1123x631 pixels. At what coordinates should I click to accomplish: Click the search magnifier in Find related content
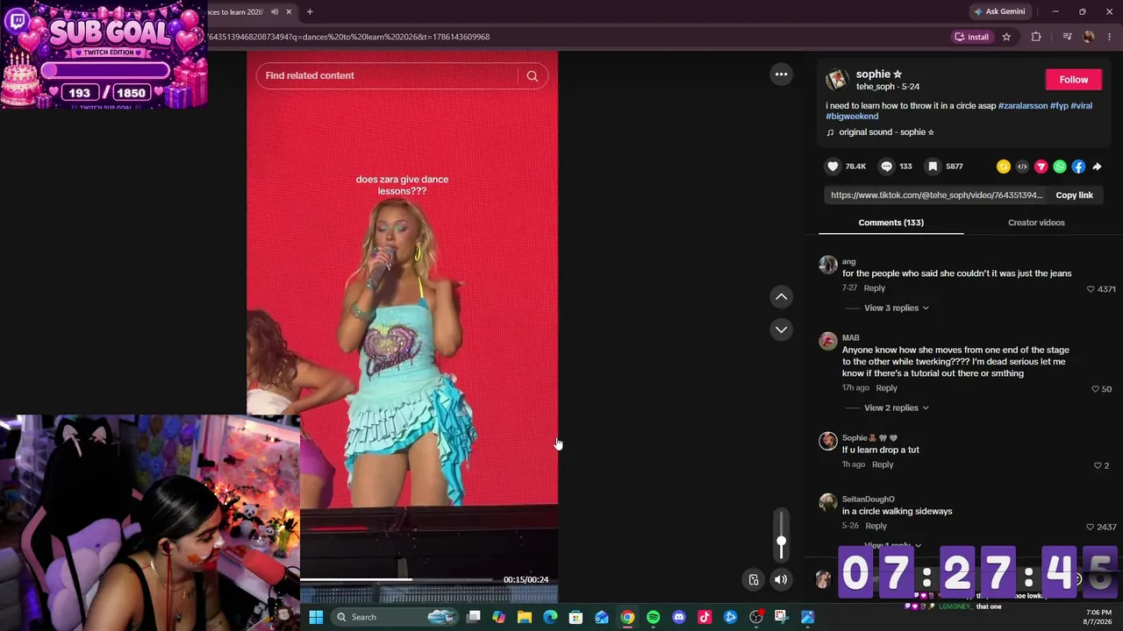coord(532,76)
